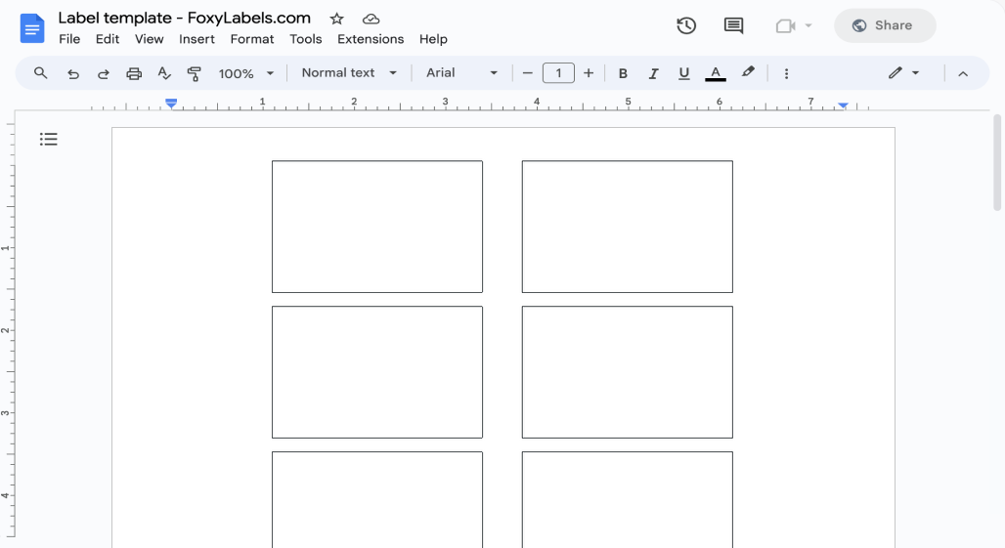The image size is (1005, 548).
Task: Open the Insert menu
Action: (x=197, y=39)
